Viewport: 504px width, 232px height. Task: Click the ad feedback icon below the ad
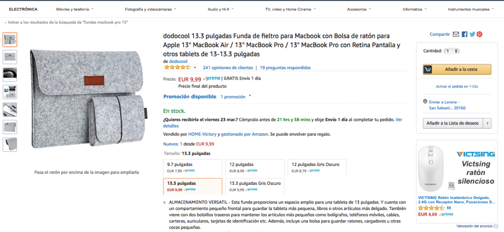[x=495, y=226]
